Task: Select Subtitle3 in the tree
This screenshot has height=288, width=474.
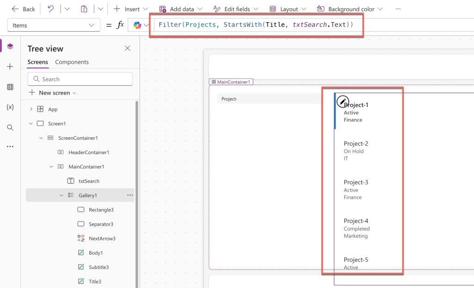Action: coord(99,267)
